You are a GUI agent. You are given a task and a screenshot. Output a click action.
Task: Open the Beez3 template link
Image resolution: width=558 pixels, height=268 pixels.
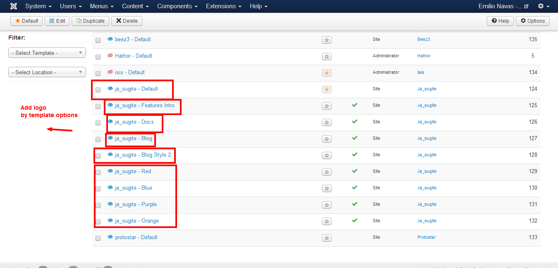pyautogui.click(x=424, y=39)
